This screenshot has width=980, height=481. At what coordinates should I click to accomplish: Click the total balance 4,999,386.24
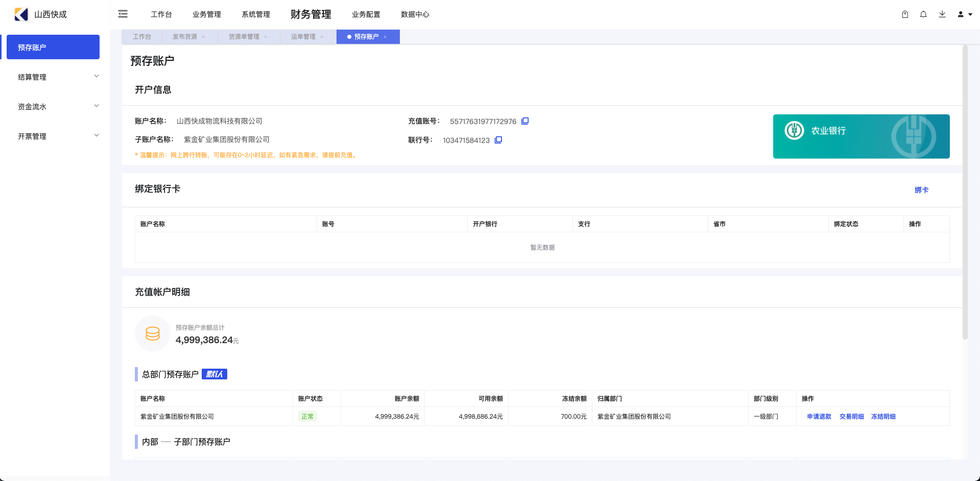[204, 340]
